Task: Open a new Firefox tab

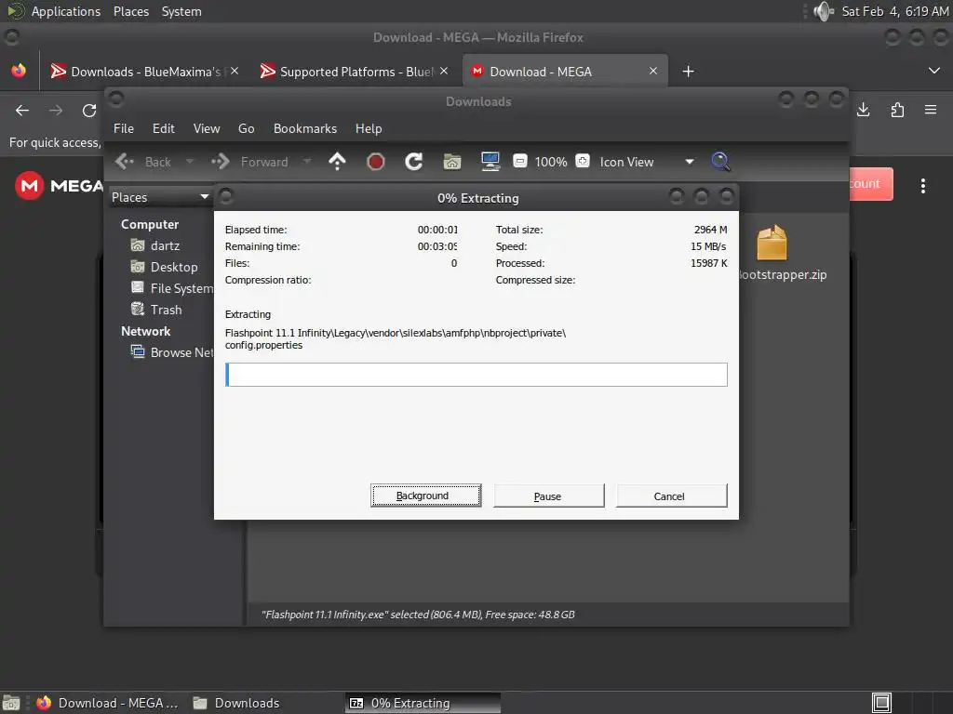Action: [688, 72]
